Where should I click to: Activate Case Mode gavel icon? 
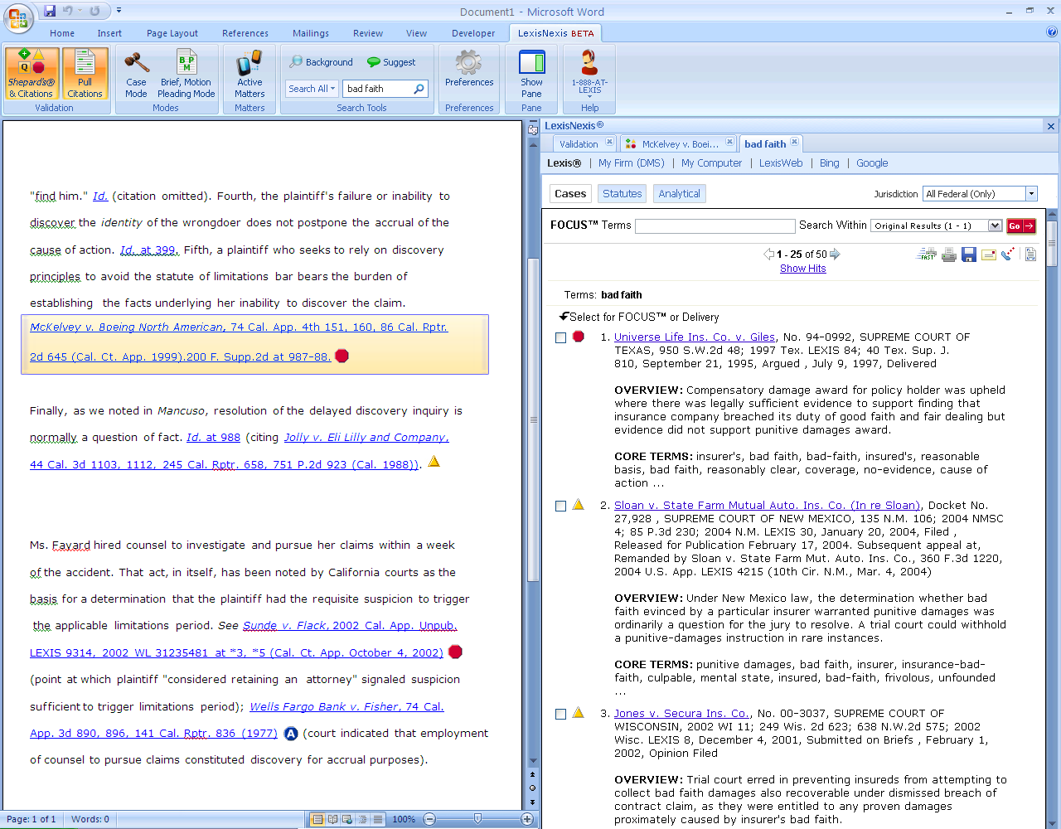point(136,74)
